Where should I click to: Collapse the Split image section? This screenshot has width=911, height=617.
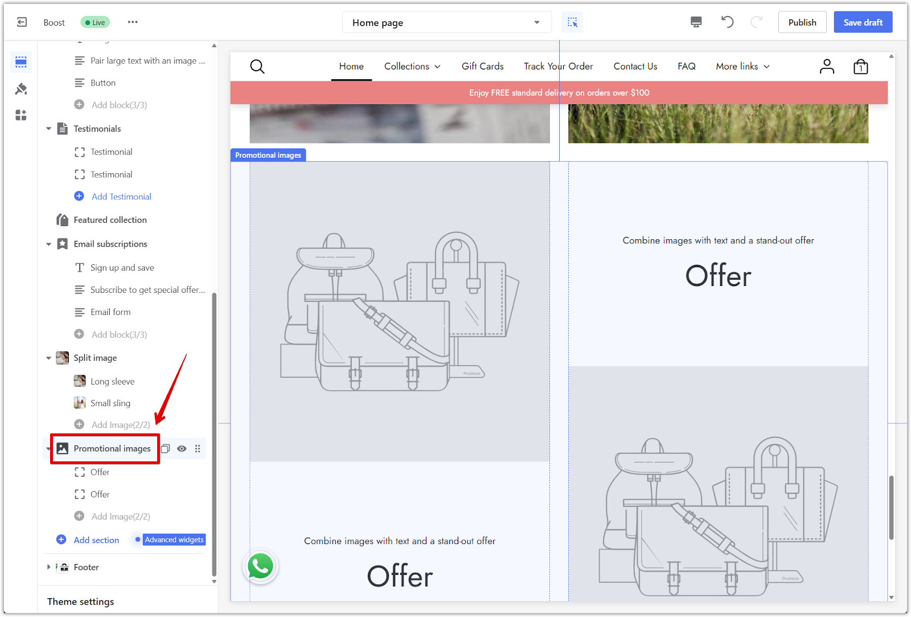(48, 358)
